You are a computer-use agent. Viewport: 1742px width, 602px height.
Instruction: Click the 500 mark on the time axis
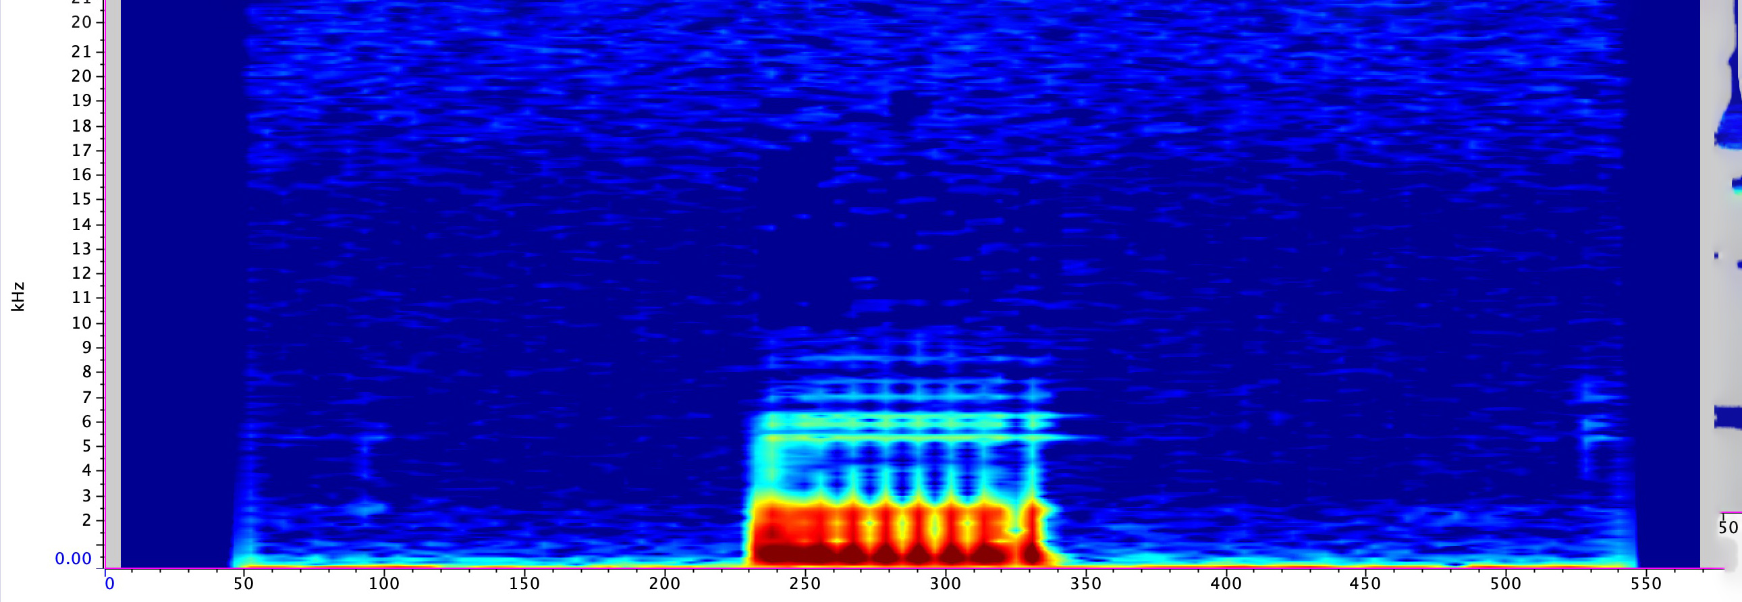coord(1506,584)
